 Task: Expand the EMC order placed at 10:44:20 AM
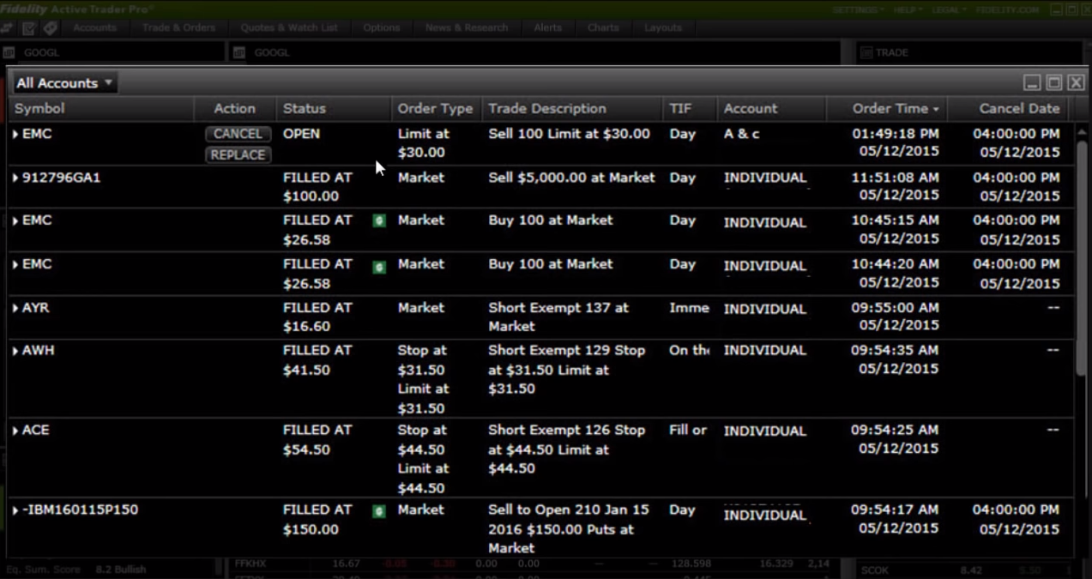(x=15, y=264)
